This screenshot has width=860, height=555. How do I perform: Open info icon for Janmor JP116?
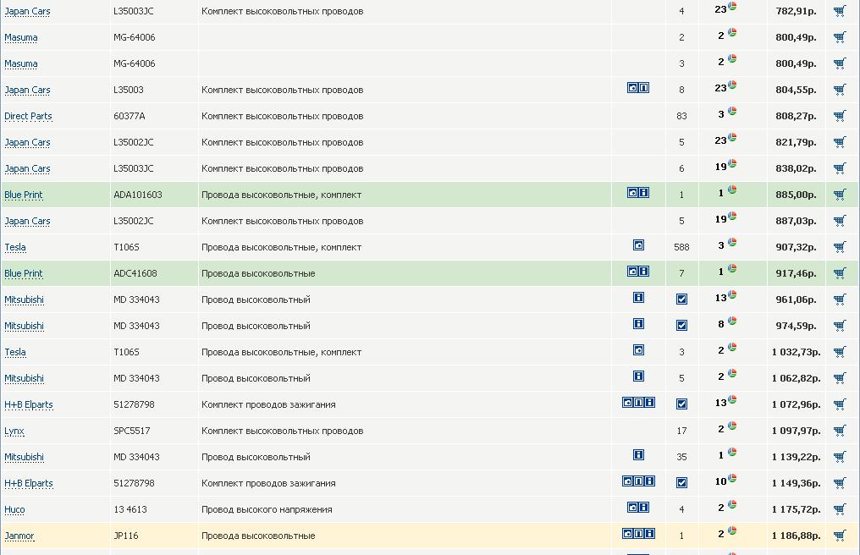point(650,534)
